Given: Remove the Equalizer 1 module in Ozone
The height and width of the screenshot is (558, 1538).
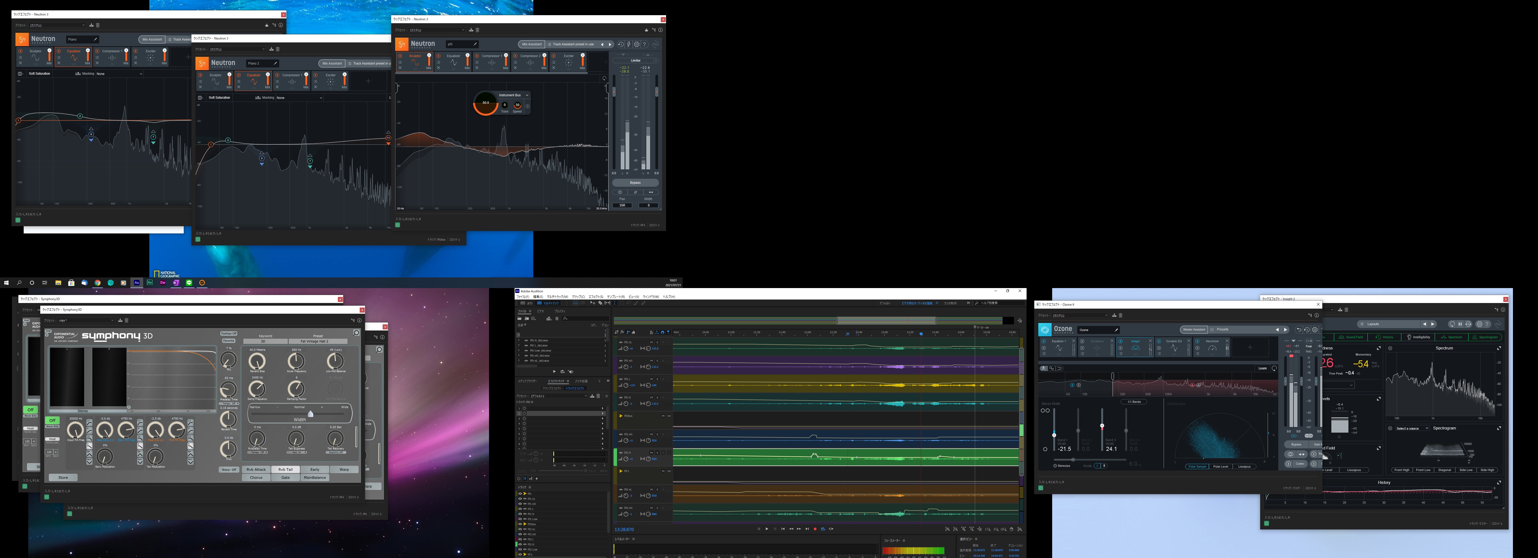Looking at the screenshot, I should coord(1073,341).
